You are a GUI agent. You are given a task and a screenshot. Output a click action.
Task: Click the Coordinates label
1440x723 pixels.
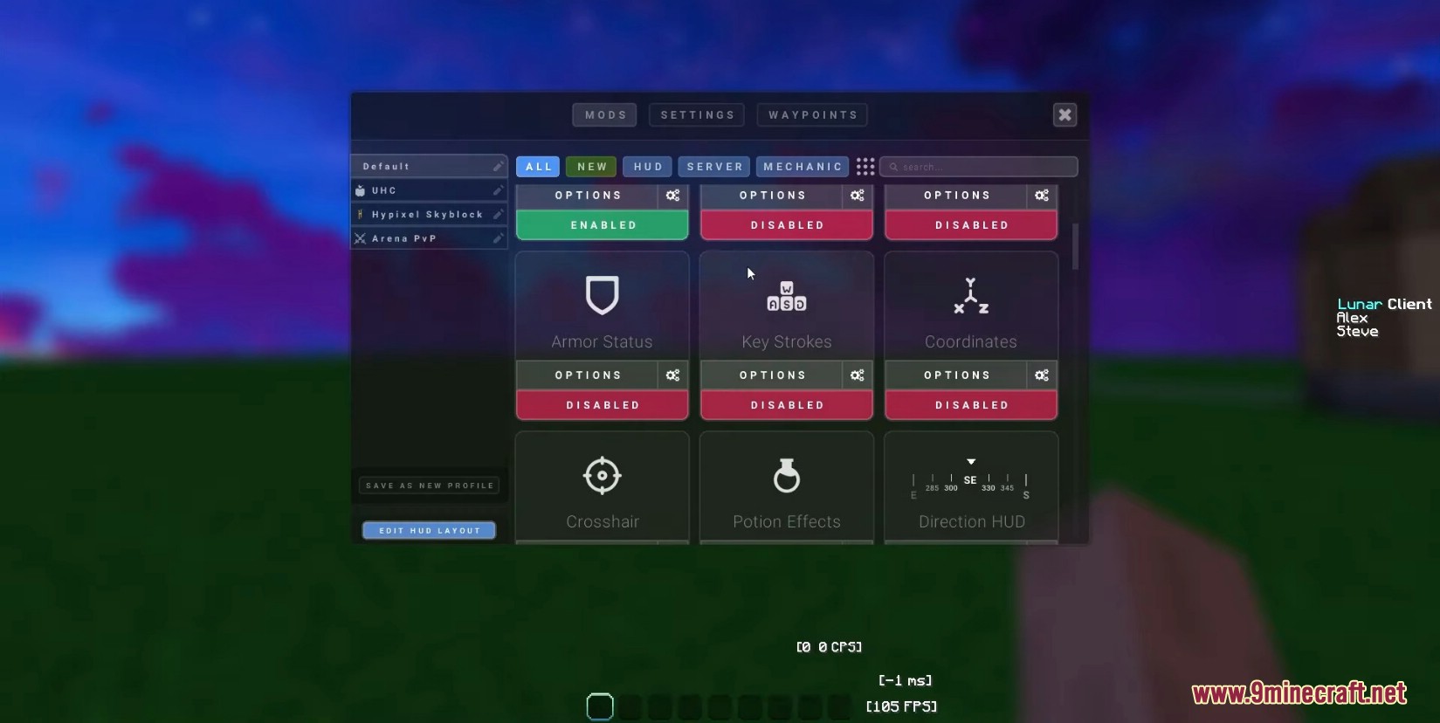[x=971, y=341]
